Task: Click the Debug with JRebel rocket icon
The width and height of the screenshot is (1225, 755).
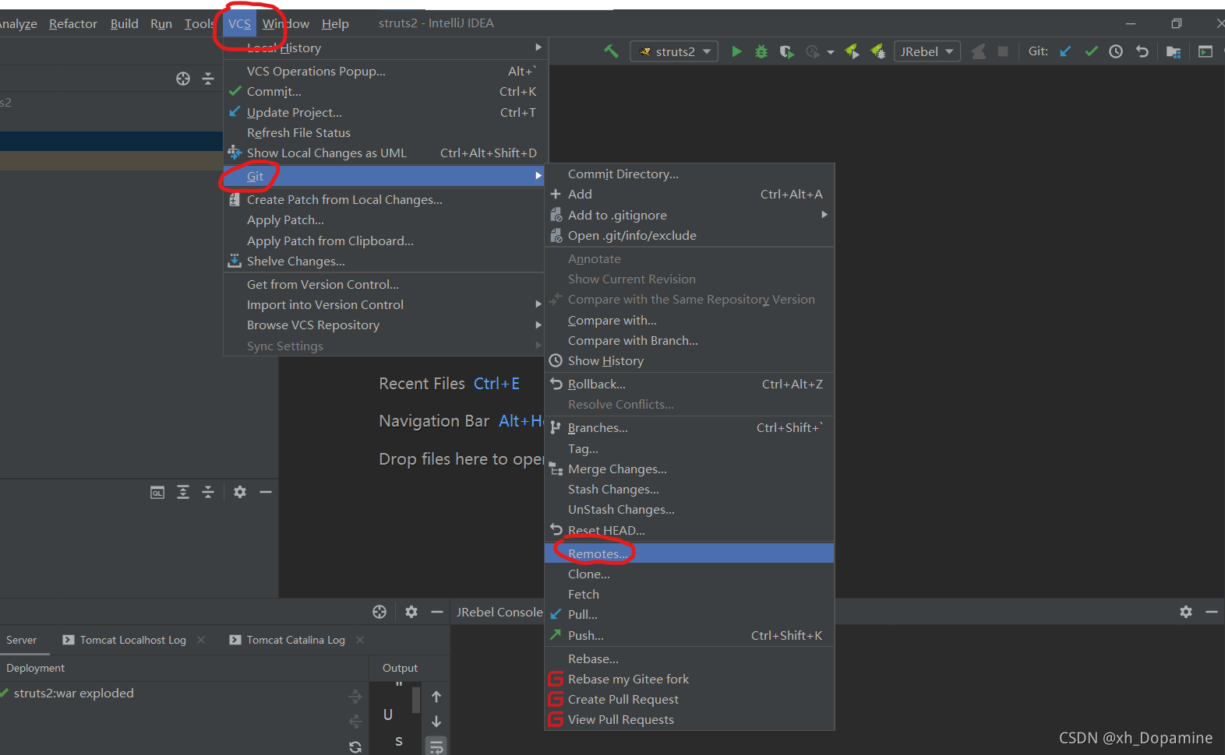Action: [877, 51]
